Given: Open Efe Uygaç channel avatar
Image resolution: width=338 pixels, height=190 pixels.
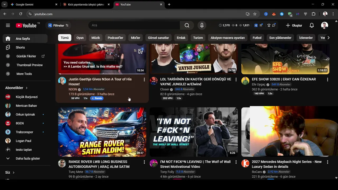Looking at the screenshot, I should (x=245, y=81).
